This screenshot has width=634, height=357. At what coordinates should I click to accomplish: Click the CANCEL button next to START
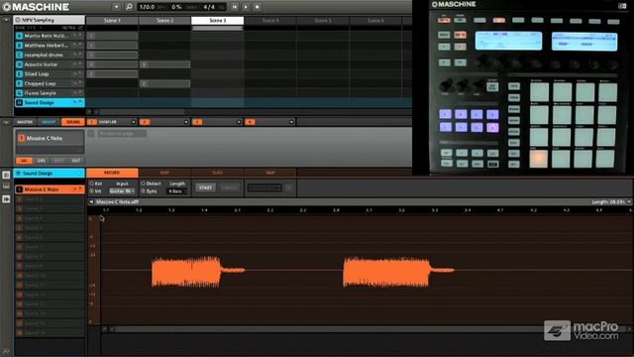[x=230, y=187]
